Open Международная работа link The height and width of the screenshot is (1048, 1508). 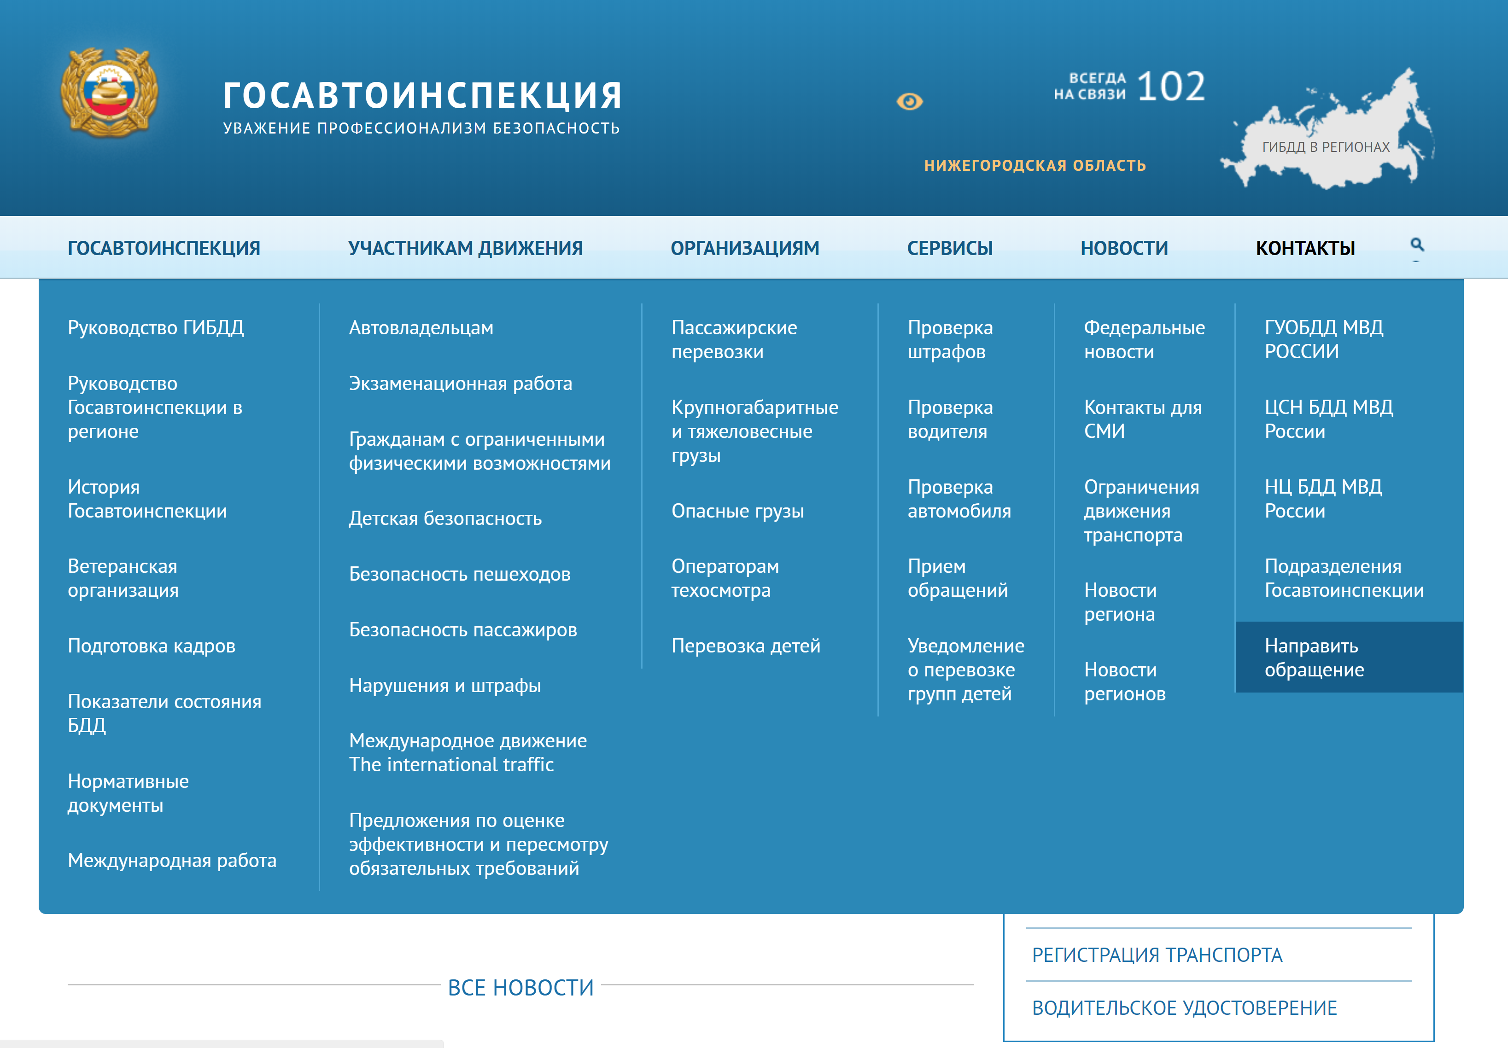(172, 860)
